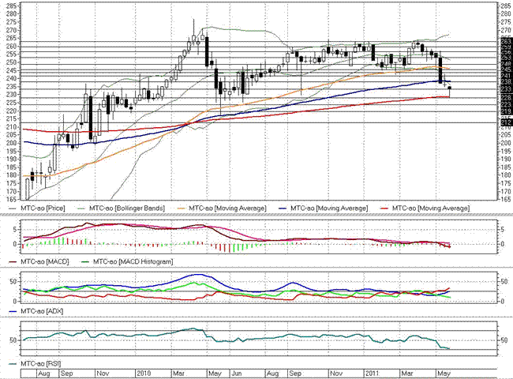The width and height of the screenshot is (513, 379).
Task: Click the black 248 price level marker
Action: (x=506, y=65)
